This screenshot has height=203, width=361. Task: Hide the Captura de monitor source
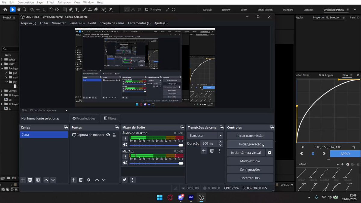pyautogui.click(x=108, y=135)
